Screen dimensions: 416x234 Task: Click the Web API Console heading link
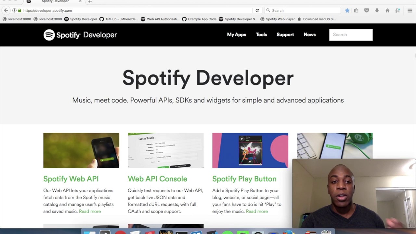(157, 179)
